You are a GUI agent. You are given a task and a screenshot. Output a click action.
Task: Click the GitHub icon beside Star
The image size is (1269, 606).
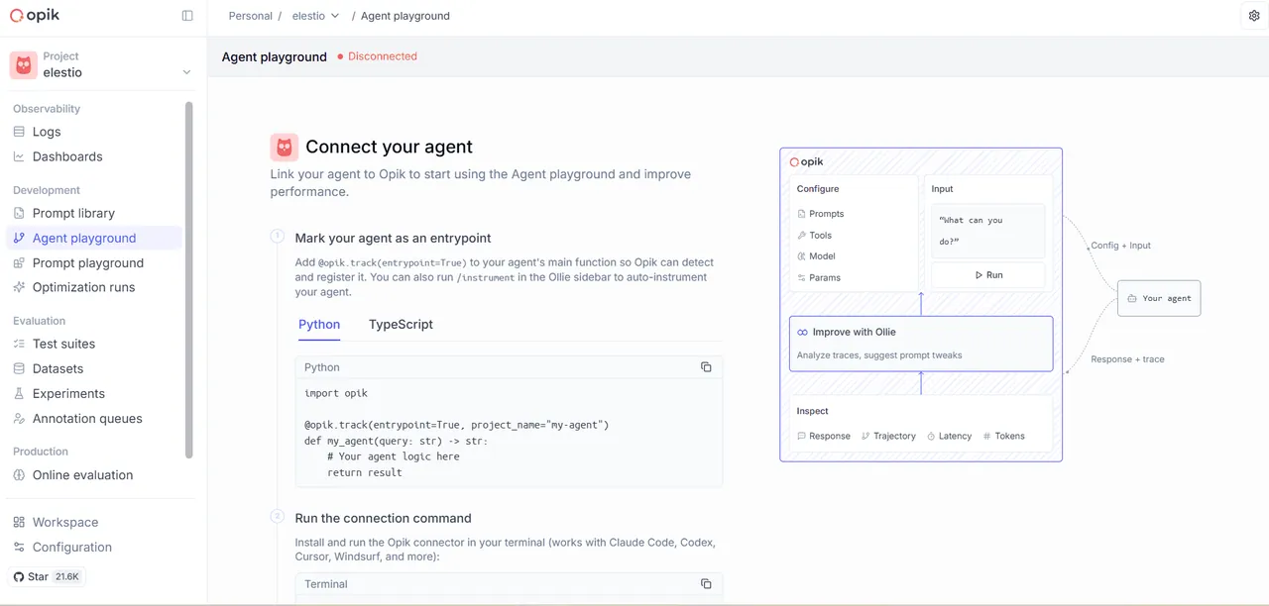(x=19, y=576)
